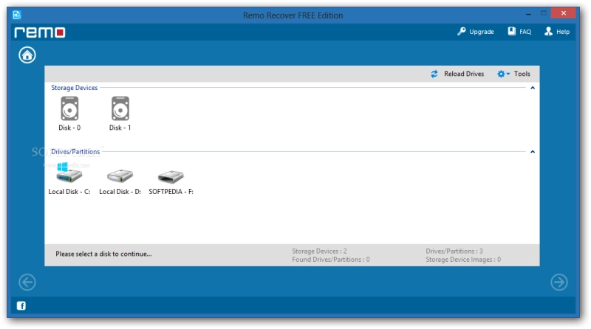Click the Remo Recover FREE Edition title
Screen dimensions: 591x329
pyautogui.click(x=293, y=15)
